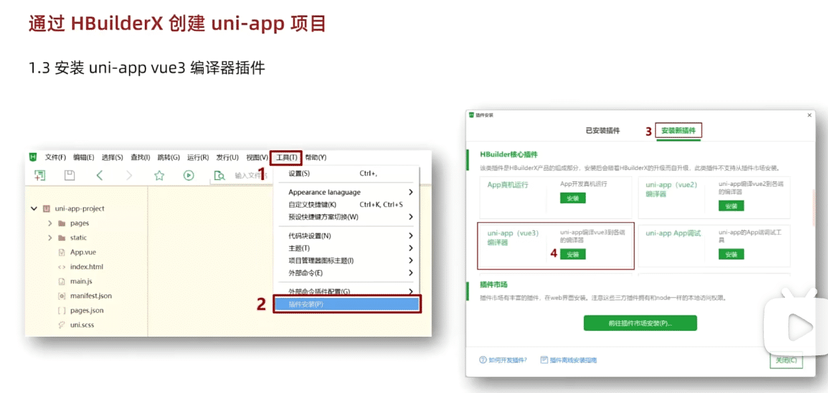Install the App真机运行 plugin
The height and width of the screenshot is (393, 828).
point(573,198)
